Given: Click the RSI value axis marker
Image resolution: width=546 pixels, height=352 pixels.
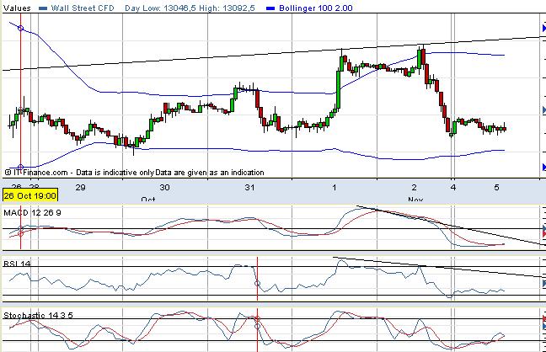Looking at the screenshot, I should click(x=544, y=285).
